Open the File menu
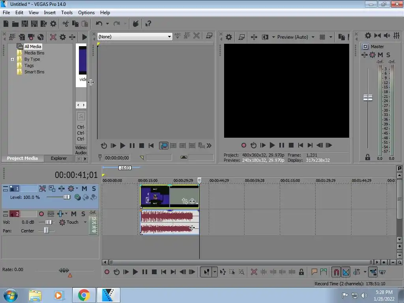This screenshot has height=303, width=404. click(x=6, y=12)
